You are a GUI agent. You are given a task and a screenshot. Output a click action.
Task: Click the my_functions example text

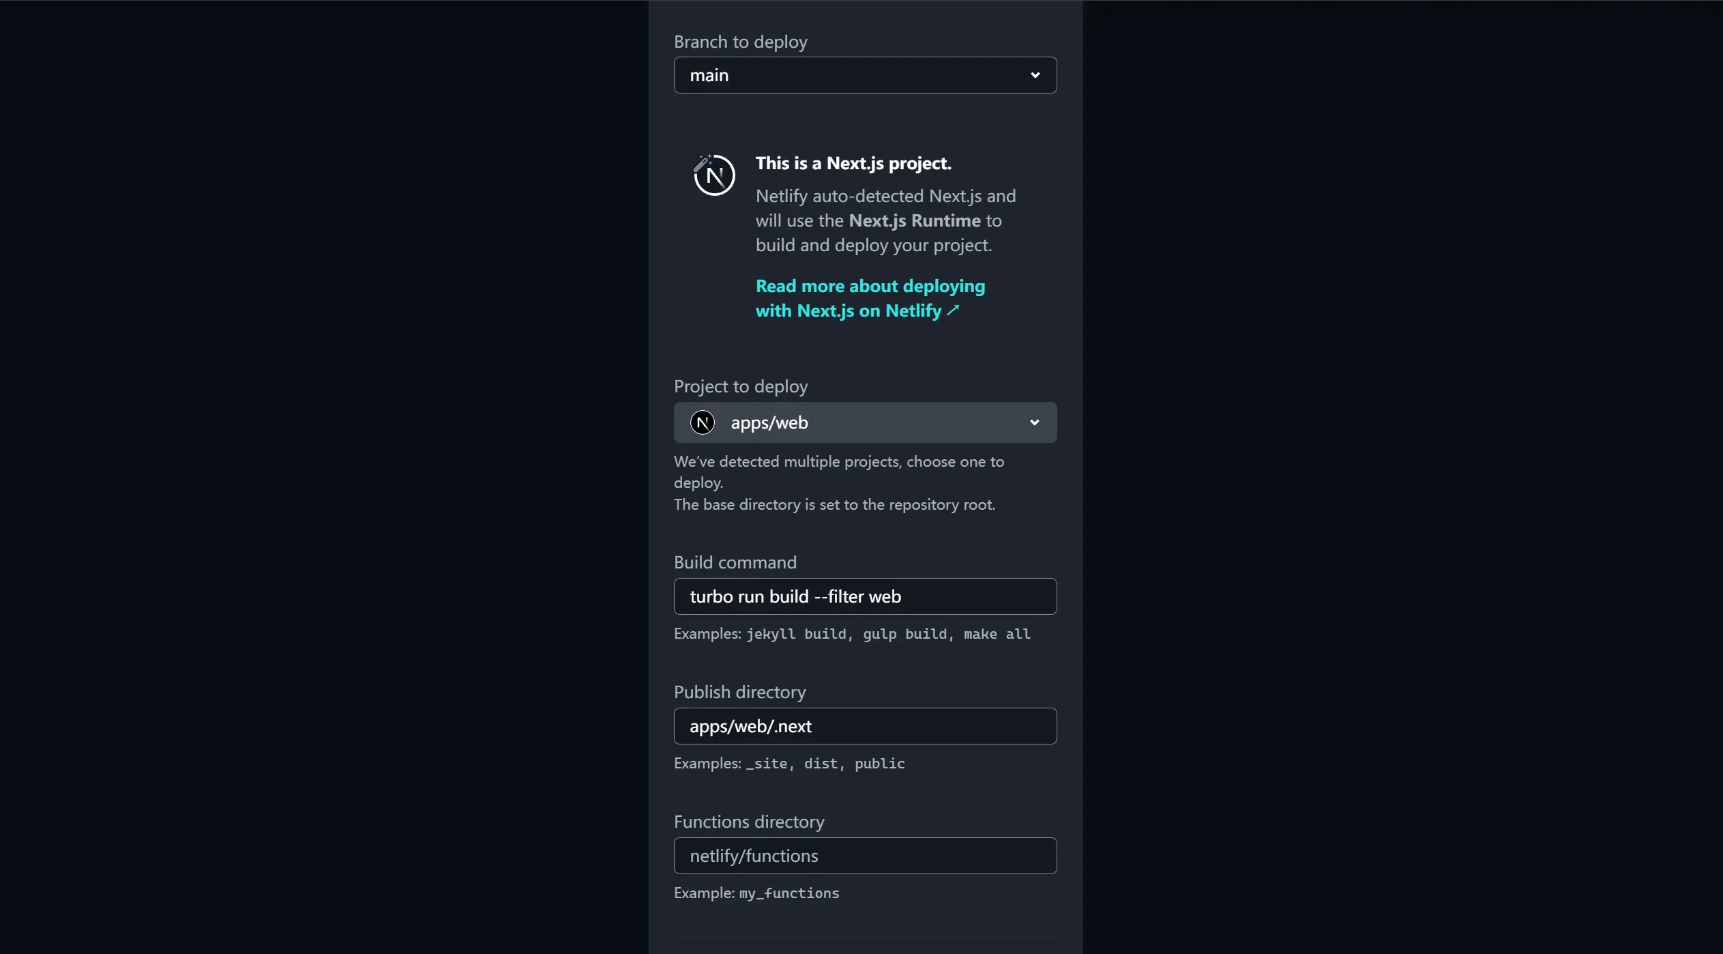789,893
